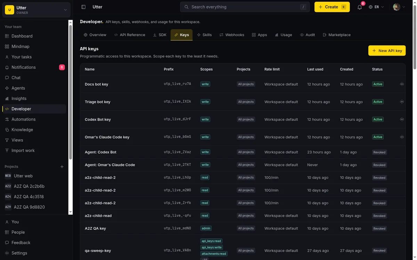Image resolution: width=417 pixels, height=260 pixels.
Task: Switch to the Overview tab
Action: [95, 35]
